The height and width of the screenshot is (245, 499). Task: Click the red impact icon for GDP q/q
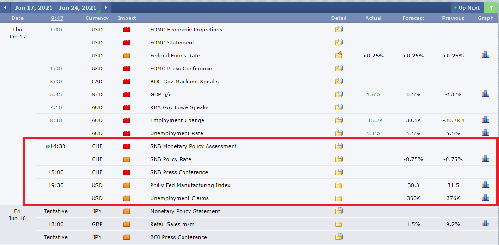tap(126, 94)
